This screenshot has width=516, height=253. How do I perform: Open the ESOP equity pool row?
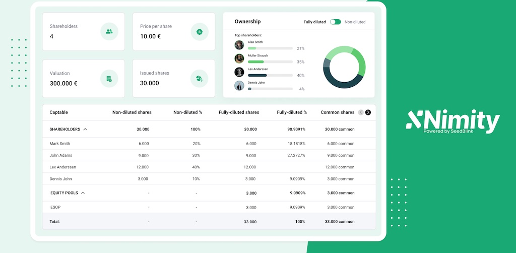click(55, 207)
